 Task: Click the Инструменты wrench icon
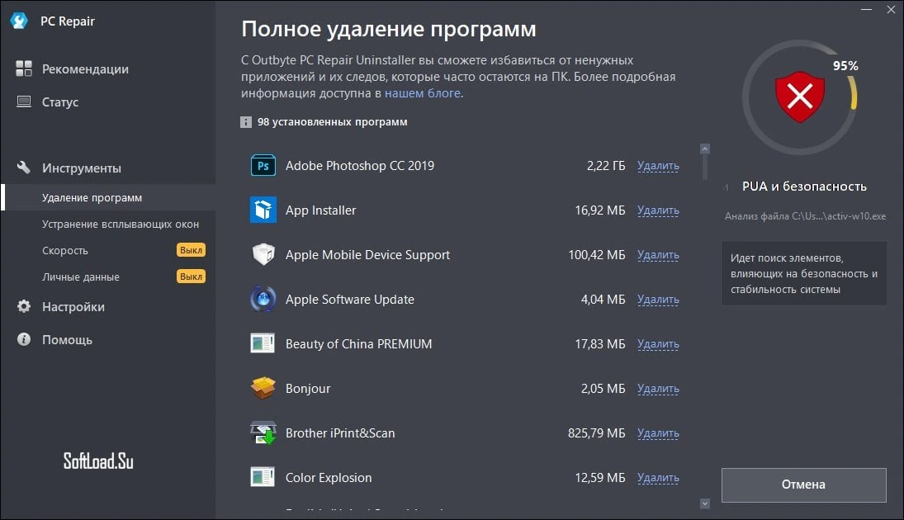(24, 168)
